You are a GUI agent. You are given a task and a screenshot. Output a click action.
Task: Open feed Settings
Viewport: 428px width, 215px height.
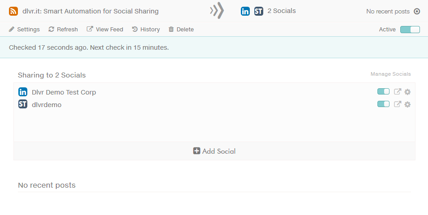(24, 29)
